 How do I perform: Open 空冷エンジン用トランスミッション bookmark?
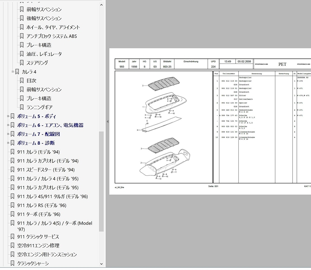pos(47,254)
